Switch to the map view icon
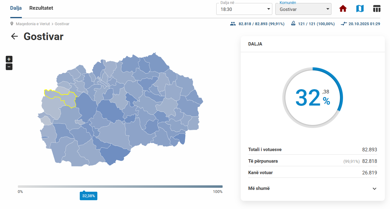 tap(360, 9)
